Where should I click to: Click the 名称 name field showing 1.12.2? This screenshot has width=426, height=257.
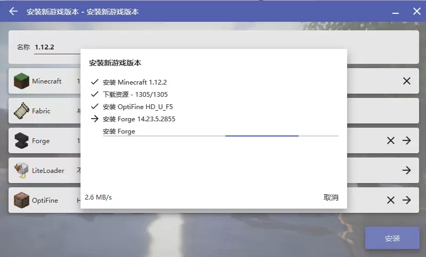point(58,47)
